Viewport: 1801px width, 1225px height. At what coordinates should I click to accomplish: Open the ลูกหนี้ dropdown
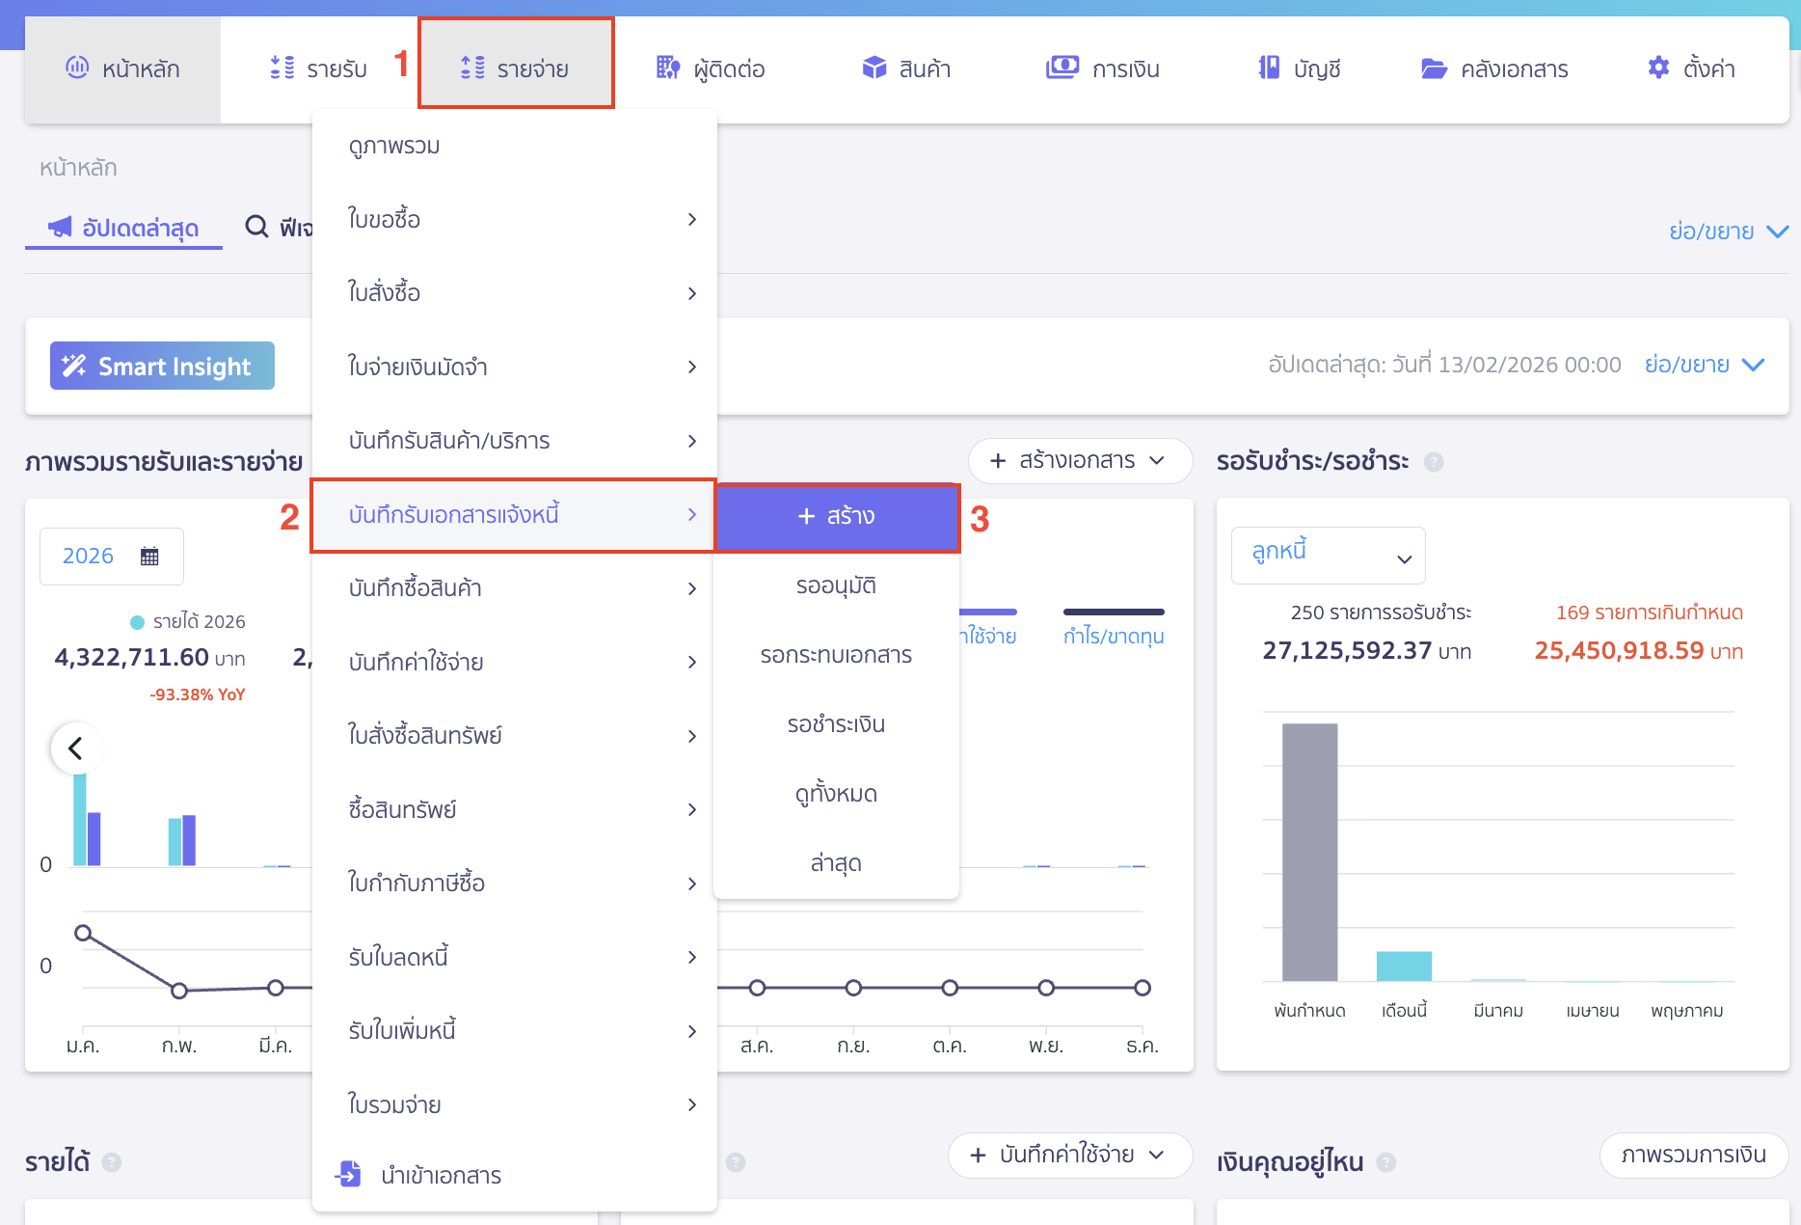1328,555
